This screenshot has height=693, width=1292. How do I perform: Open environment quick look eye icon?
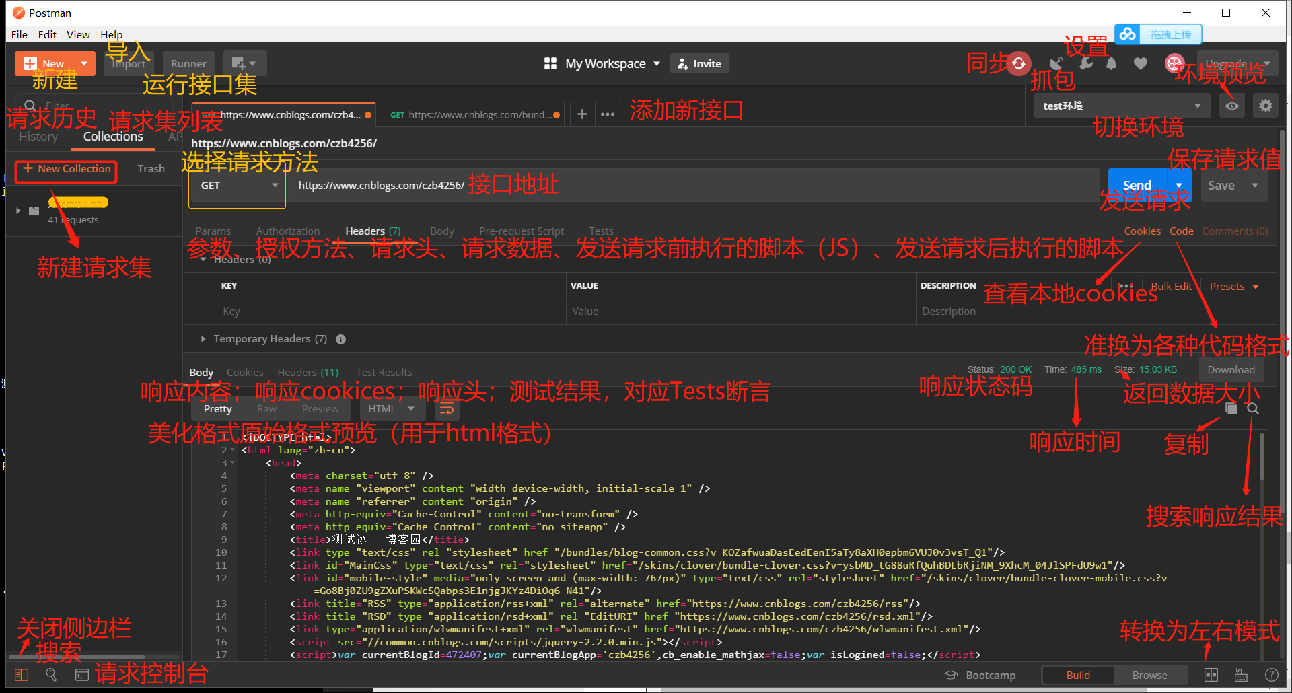[x=1232, y=106]
